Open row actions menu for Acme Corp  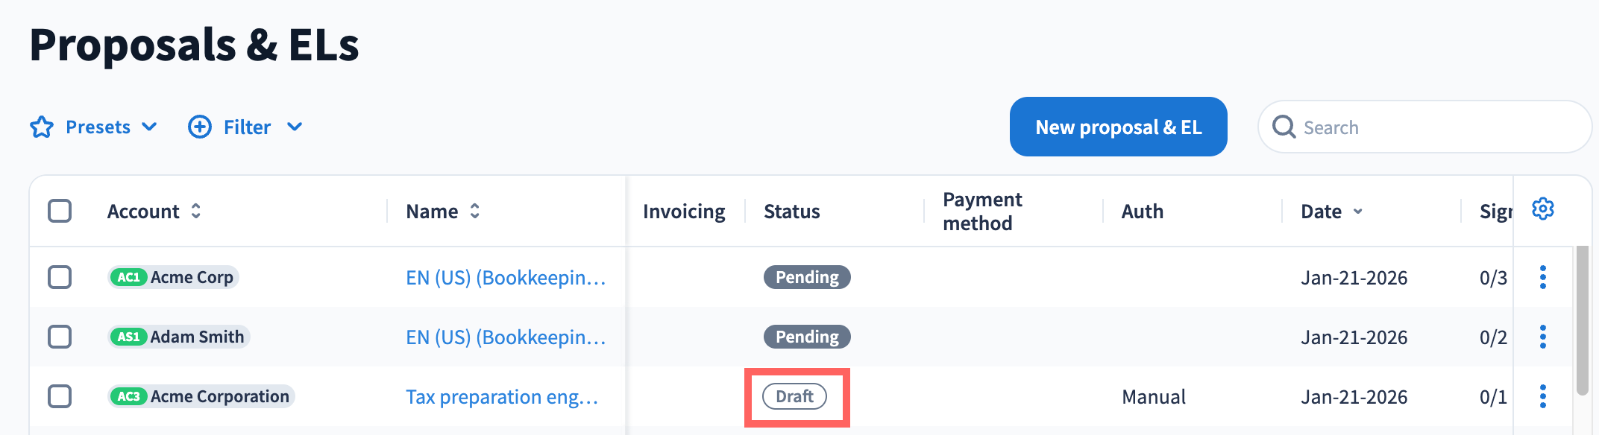coord(1542,277)
